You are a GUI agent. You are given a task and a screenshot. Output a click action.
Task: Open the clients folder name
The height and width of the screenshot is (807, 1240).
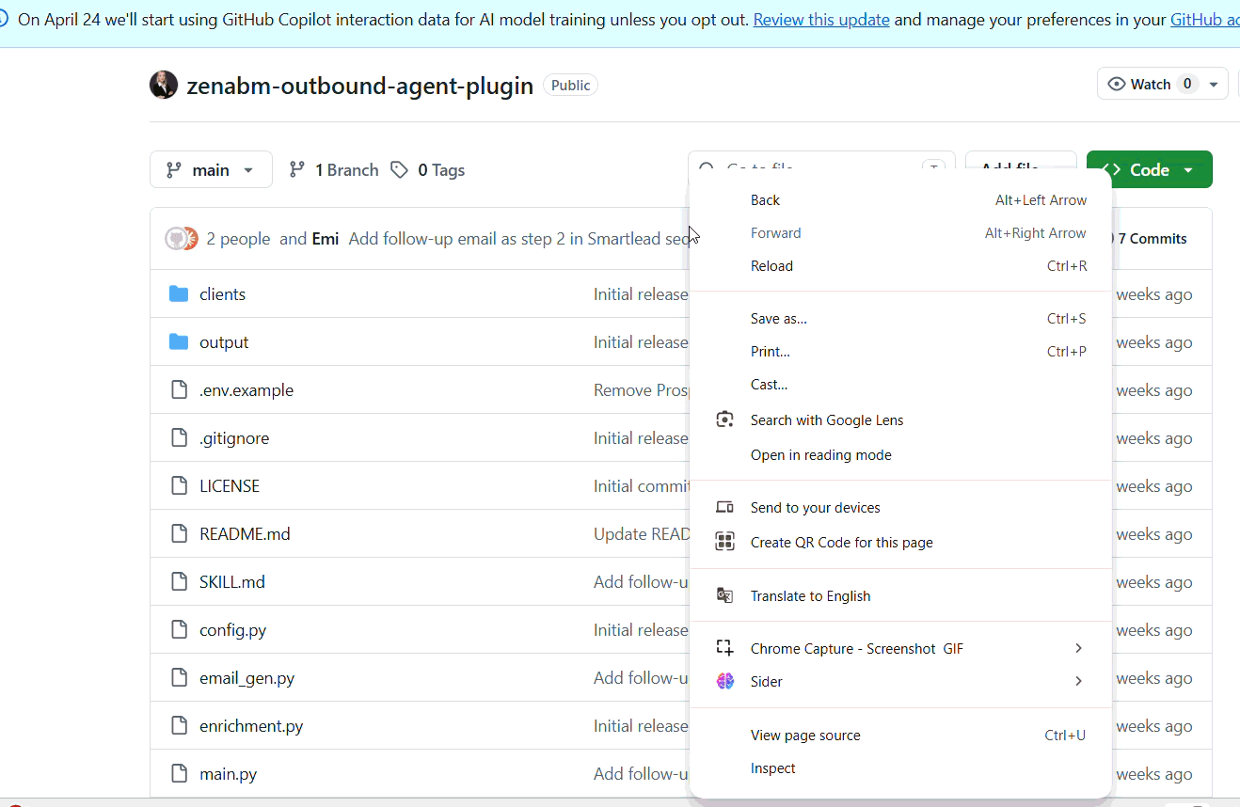pyautogui.click(x=222, y=294)
